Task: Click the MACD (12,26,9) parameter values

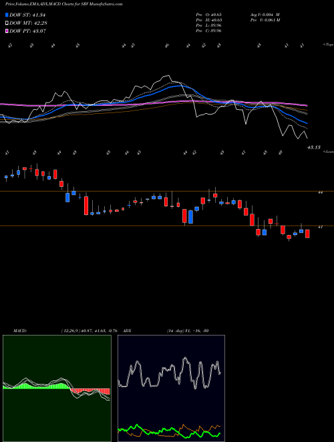Action: (x=89, y=331)
